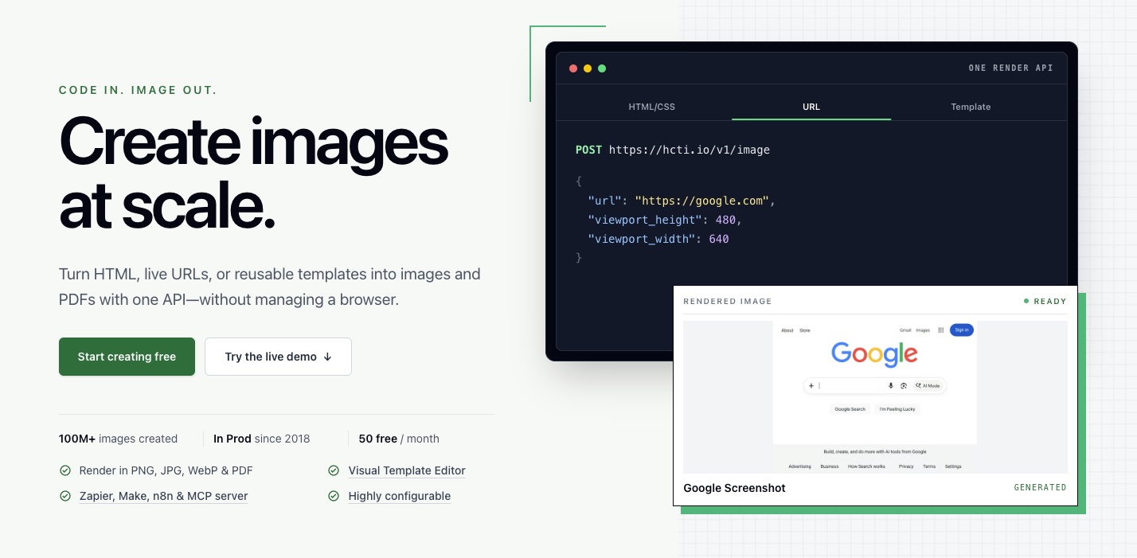Follow the Zapier, Make, n8n & MCP server link
Image resolution: width=1137 pixels, height=558 pixels.
point(163,496)
